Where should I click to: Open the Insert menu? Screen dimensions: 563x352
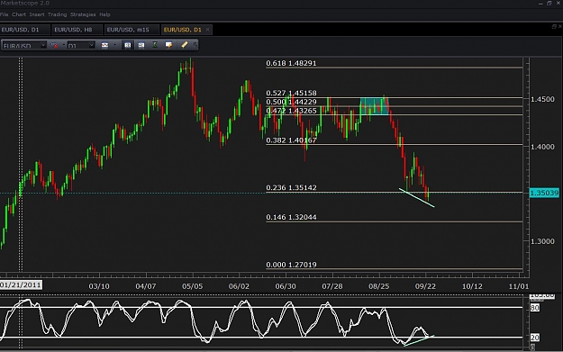37,14
